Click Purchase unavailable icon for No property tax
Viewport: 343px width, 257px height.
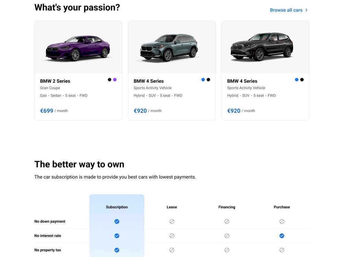[x=282, y=250]
